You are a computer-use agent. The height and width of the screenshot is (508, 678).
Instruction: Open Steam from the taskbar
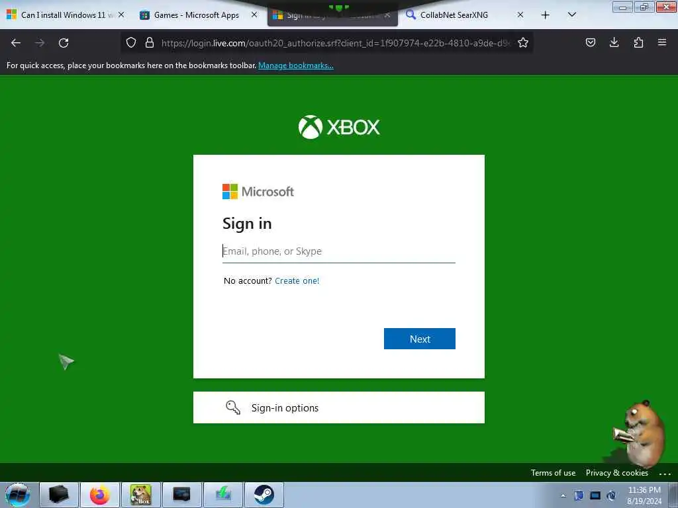[x=264, y=495]
